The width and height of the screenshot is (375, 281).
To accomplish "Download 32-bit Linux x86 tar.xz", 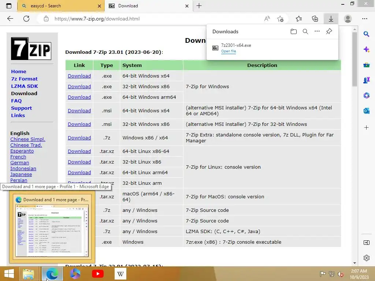I will point(79,162).
